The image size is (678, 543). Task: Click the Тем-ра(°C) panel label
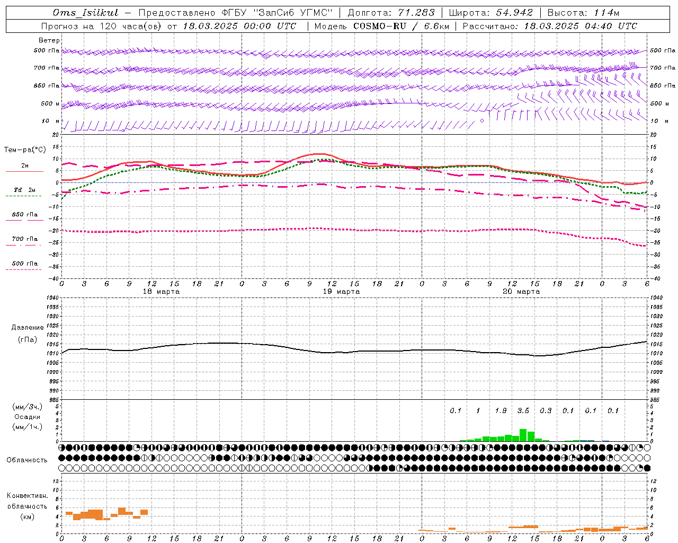[x=25, y=150]
